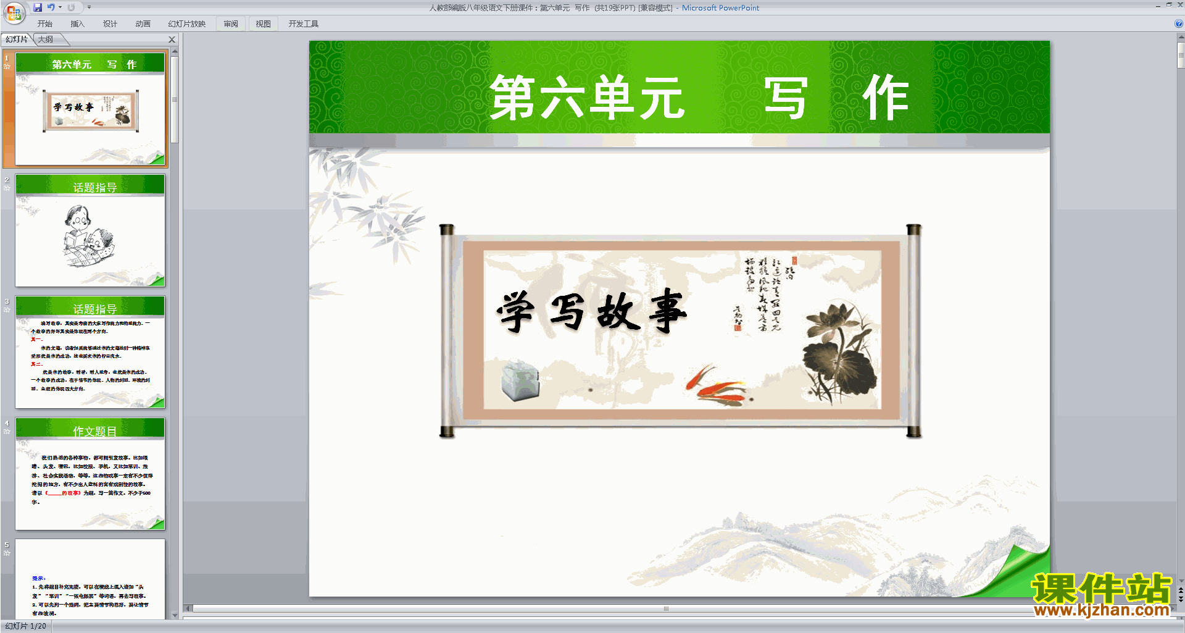Switch to the 幻灯片 pane tab

coord(17,40)
